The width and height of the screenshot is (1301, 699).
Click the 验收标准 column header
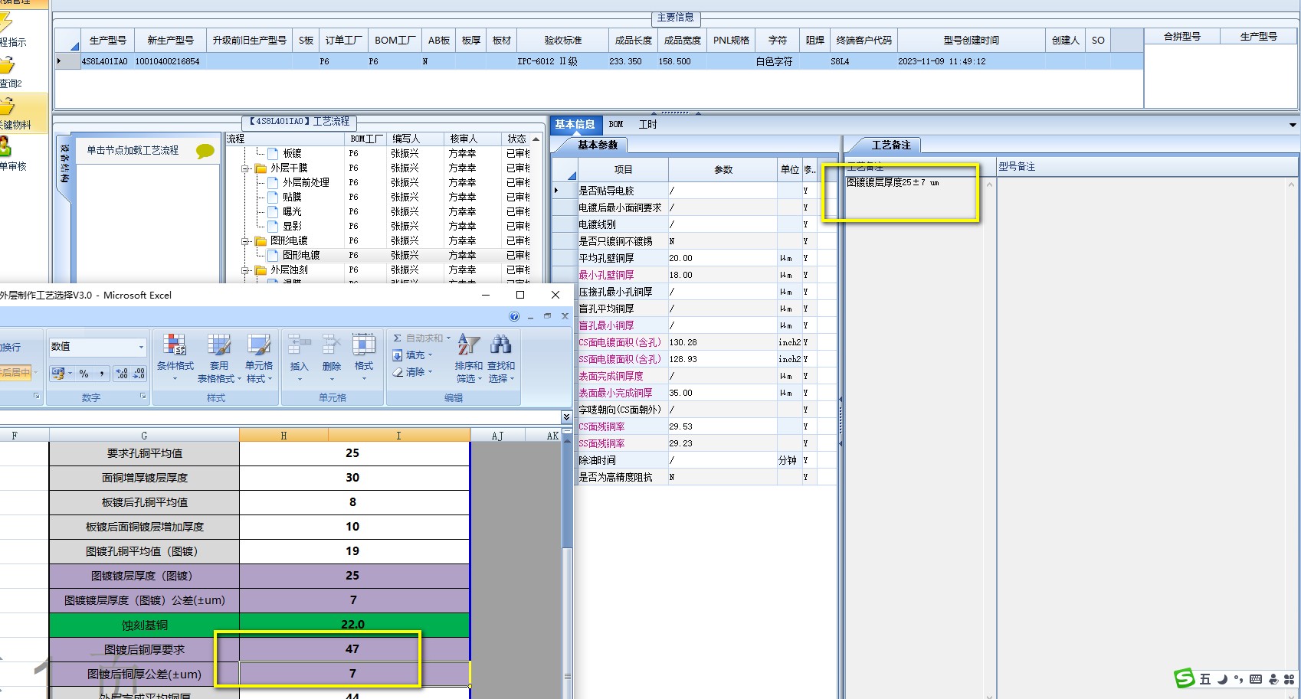tap(563, 40)
